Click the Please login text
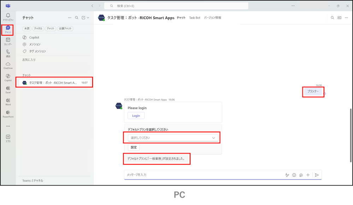The width and height of the screenshot is (353, 205). coord(137,108)
